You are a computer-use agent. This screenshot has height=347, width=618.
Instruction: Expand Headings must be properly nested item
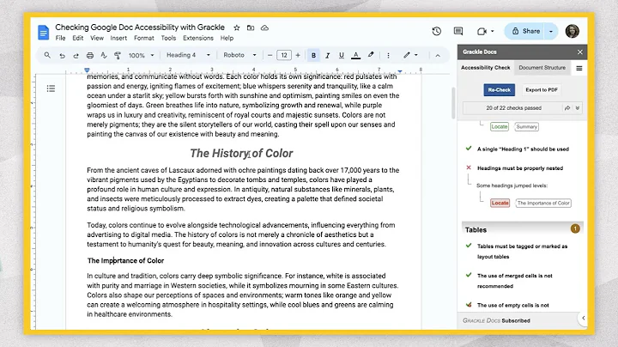click(x=520, y=168)
